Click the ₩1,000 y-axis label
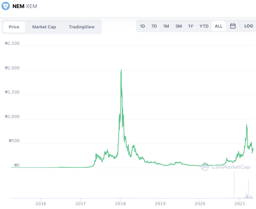 (x=12, y=117)
